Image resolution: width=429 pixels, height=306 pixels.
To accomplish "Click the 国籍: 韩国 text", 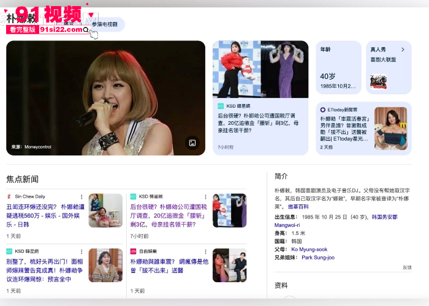I will [288, 241].
